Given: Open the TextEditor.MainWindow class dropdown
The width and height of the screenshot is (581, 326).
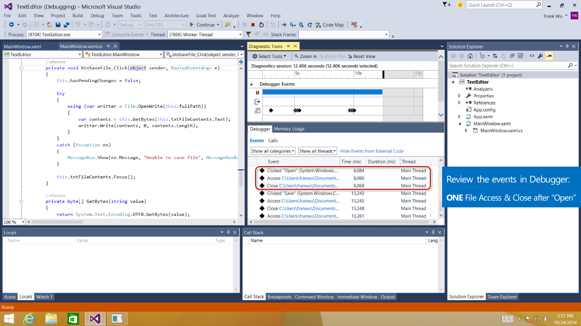Looking at the screenshot, I should (x=123, y=54).
